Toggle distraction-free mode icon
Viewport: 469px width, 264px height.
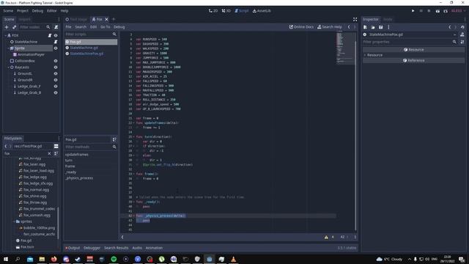[x=355, y=19]
